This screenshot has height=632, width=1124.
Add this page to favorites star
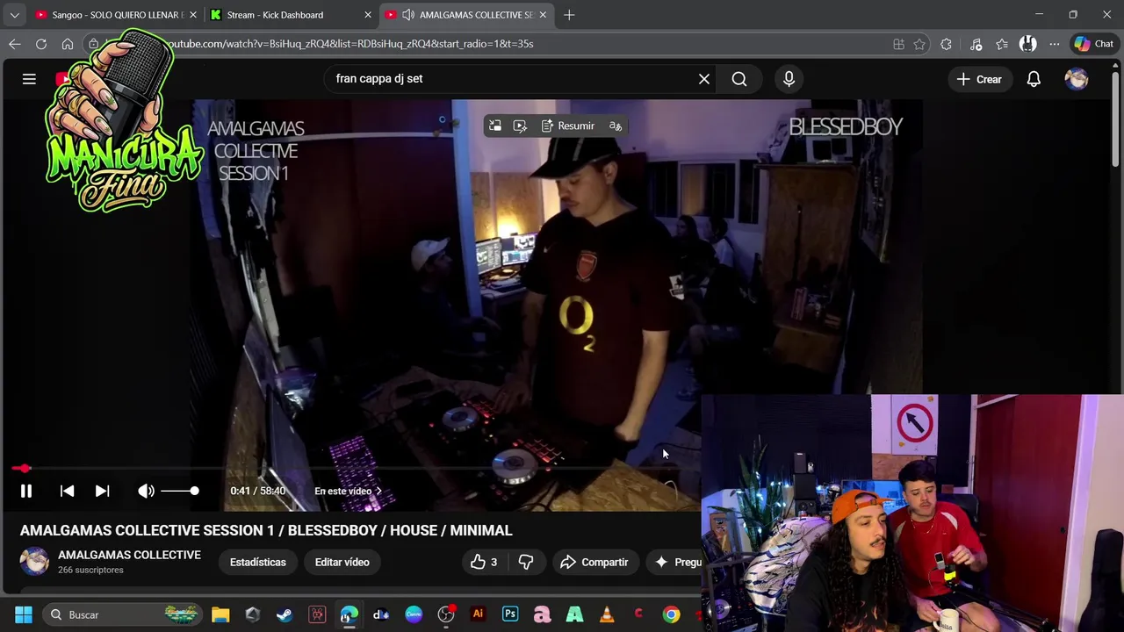pyautogui.click(x=919, y=44)
